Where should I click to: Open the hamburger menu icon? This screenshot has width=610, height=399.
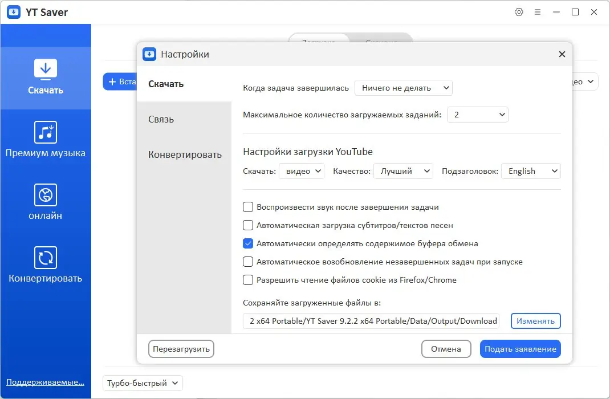pos(538,12)
